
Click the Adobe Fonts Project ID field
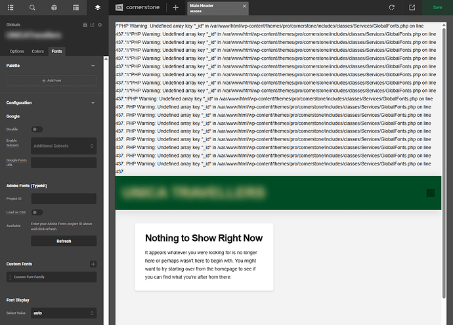(x=64, y=198)
